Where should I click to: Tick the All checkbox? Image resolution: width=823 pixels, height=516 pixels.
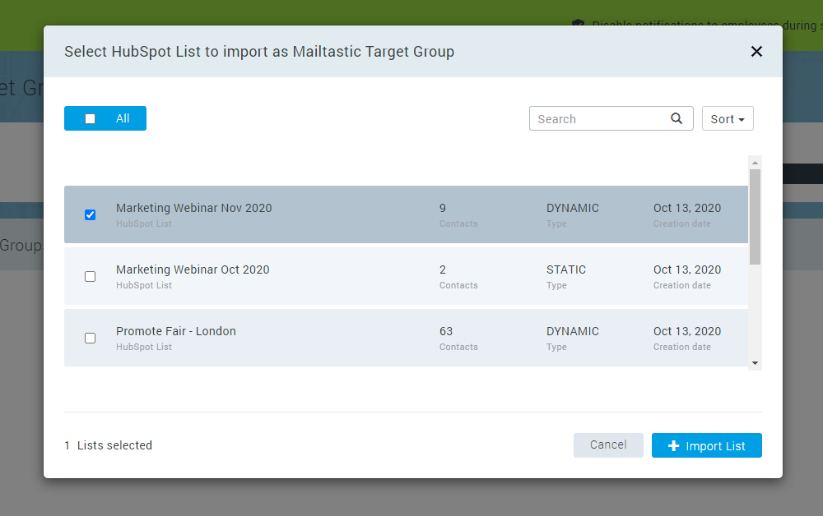point(91,119)
